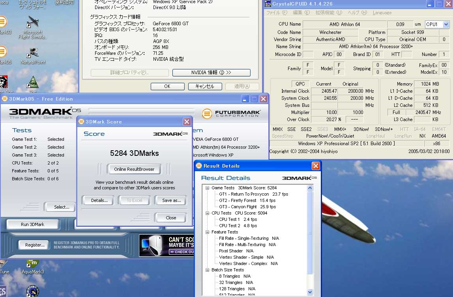Click Close in the 3DMark Score dialog
The image size is (453, 297).
(171, 218)
